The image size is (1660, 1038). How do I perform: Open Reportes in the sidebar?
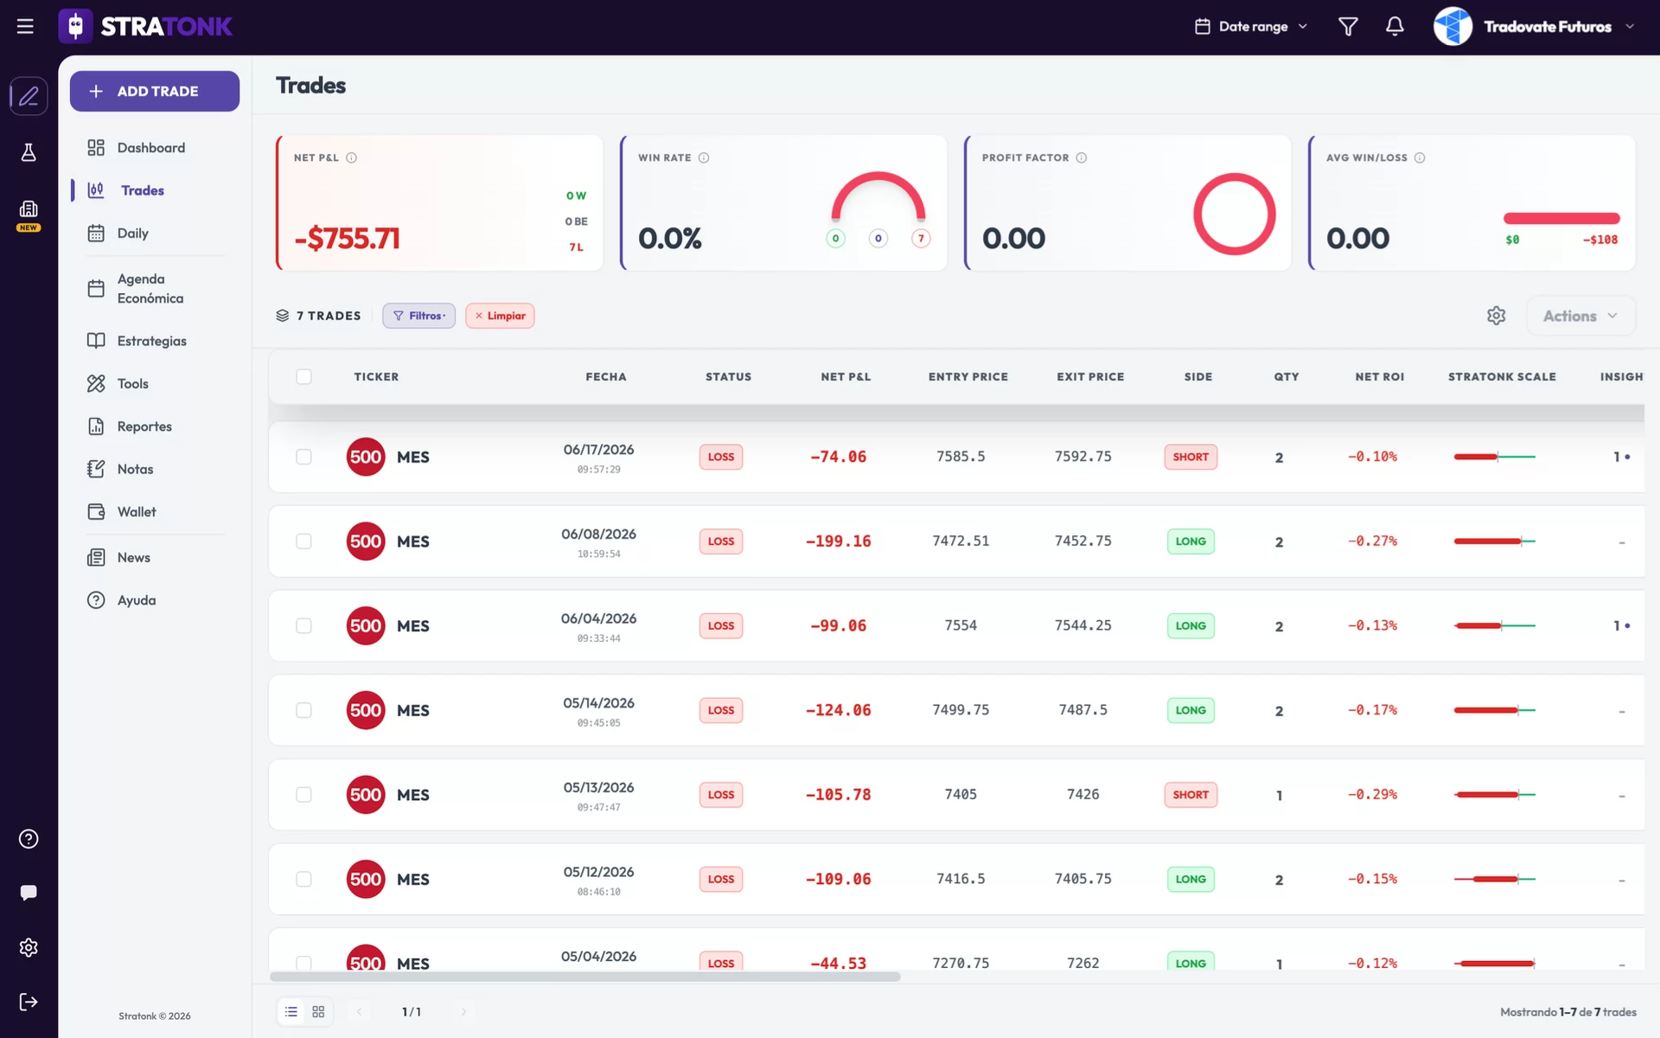pyautogui.click(x=144, y=426)
